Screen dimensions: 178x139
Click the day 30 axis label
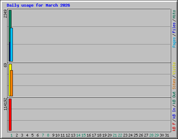(x=162, y=135)
